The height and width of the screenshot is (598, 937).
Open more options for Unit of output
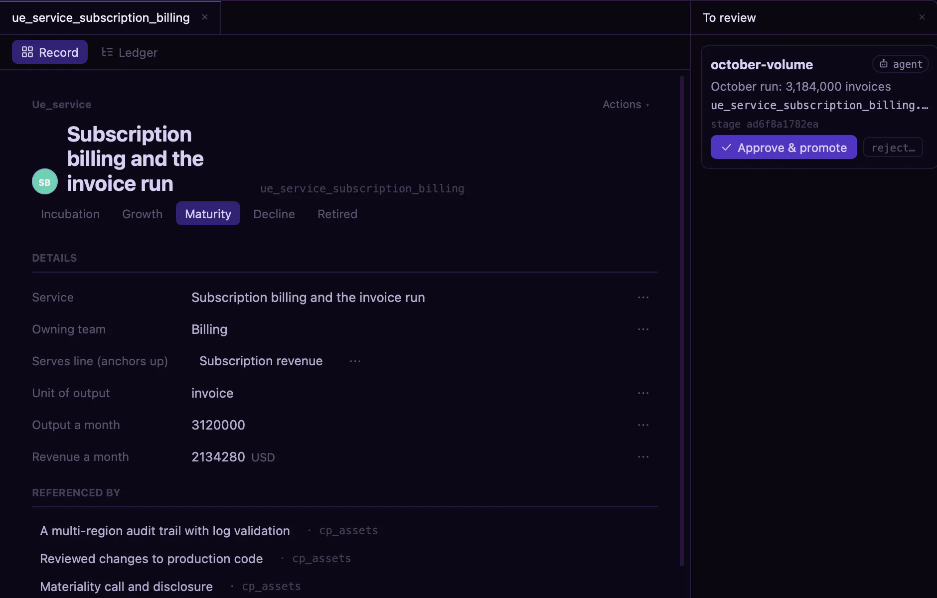coord(643,393)
